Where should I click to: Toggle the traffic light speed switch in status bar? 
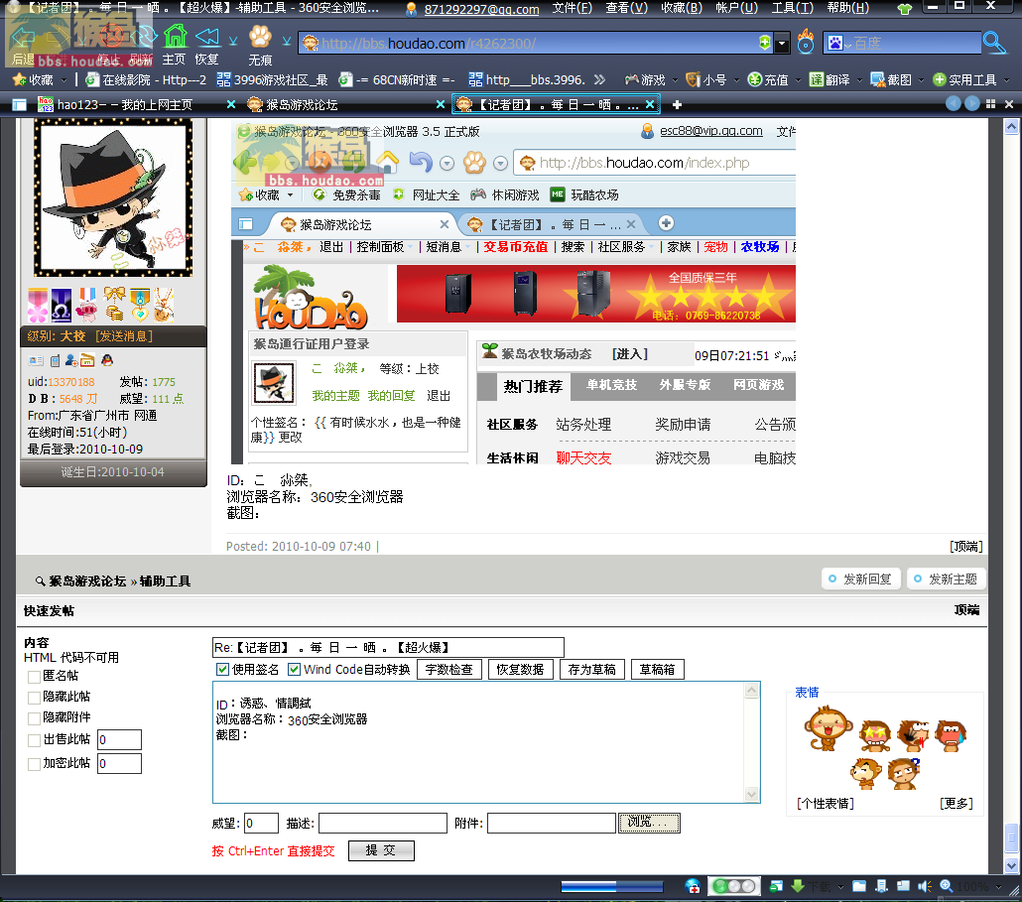tap(734, 886)
